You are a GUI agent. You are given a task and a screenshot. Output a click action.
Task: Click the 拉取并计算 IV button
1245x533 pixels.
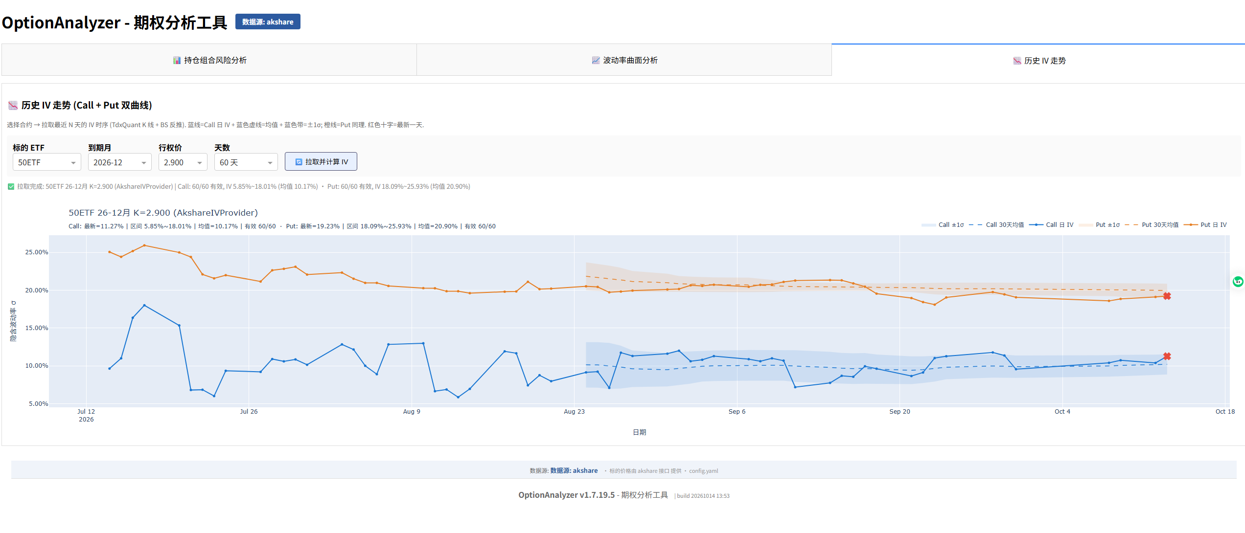click(x=321, y=162)
